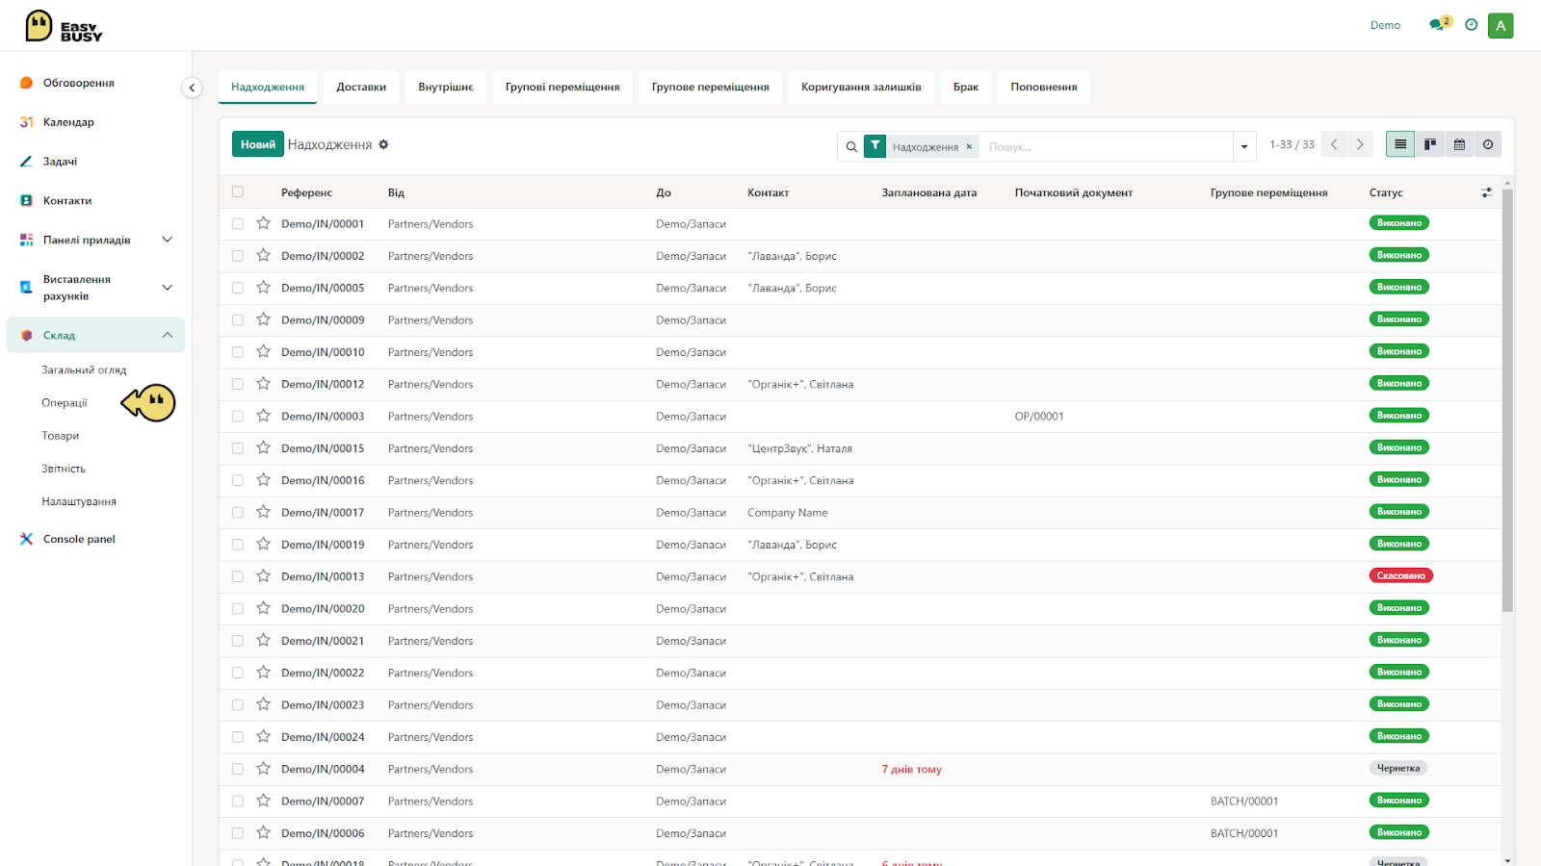Click the Новий button

tap(258, 144)
